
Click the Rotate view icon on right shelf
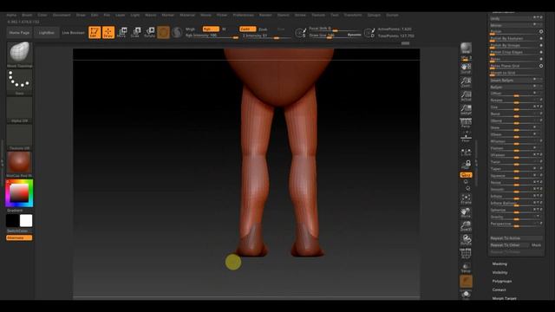(x=466, y=240)
